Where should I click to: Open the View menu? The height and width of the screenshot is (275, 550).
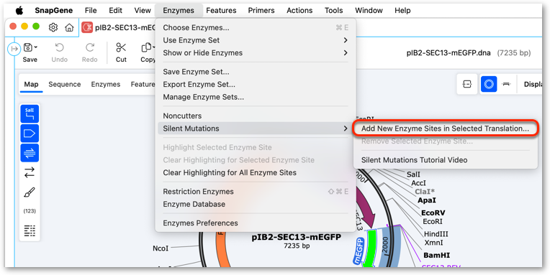click(x=143, y=11)
